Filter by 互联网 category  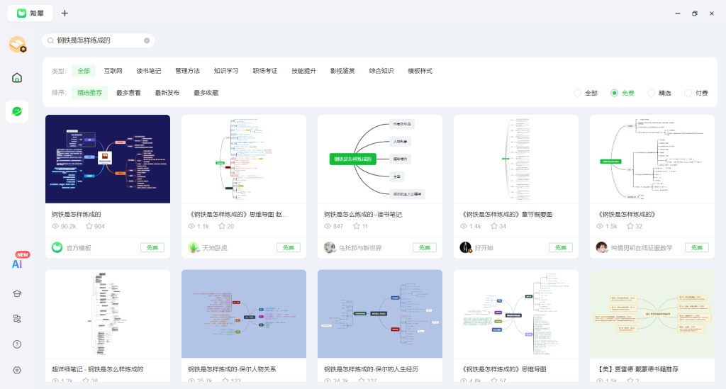(113, 71)
